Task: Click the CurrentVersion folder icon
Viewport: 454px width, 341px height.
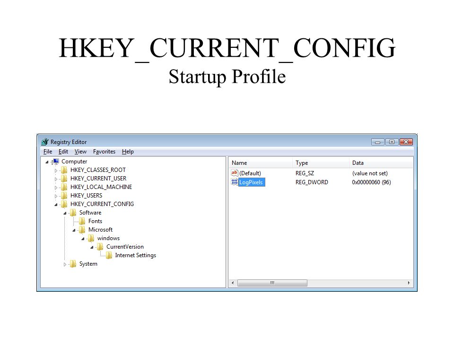Action: click(100, 247)
